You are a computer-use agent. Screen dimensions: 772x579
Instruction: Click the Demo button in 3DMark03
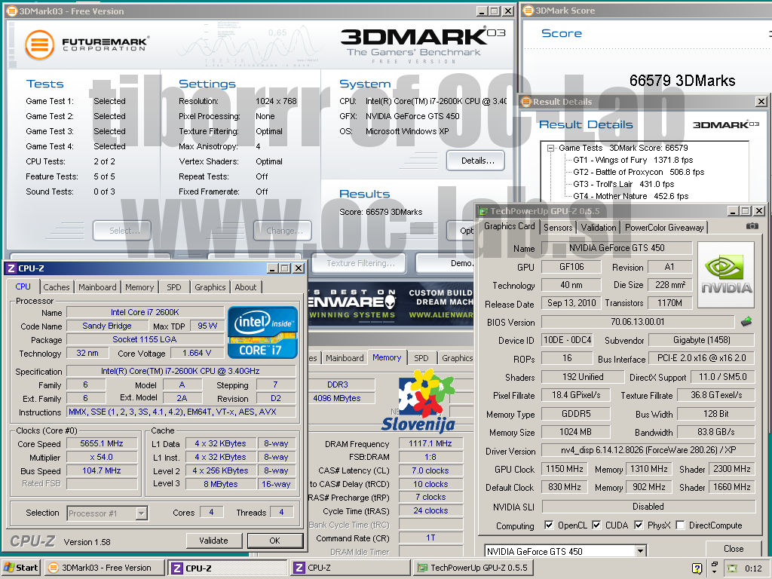tap(445, 263)
